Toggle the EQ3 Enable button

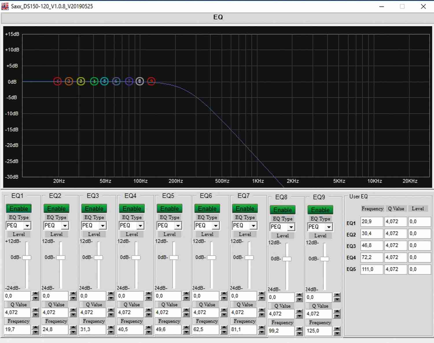pyautogui.click(x=94, y=209)
